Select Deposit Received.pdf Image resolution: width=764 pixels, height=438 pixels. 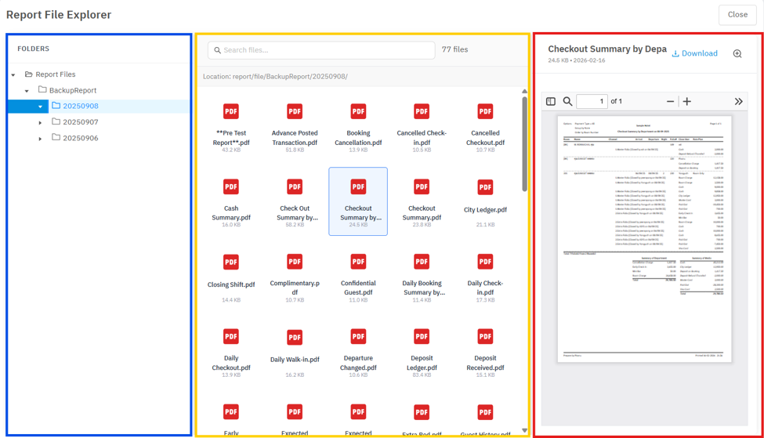pos(485,352)
